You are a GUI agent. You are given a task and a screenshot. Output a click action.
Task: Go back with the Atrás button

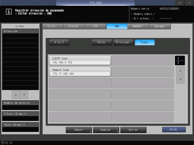[174, 130]
